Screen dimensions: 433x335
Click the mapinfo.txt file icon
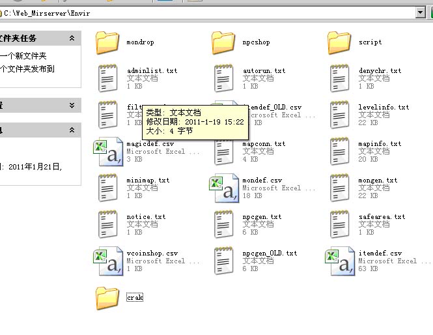(x=340, y=151)
